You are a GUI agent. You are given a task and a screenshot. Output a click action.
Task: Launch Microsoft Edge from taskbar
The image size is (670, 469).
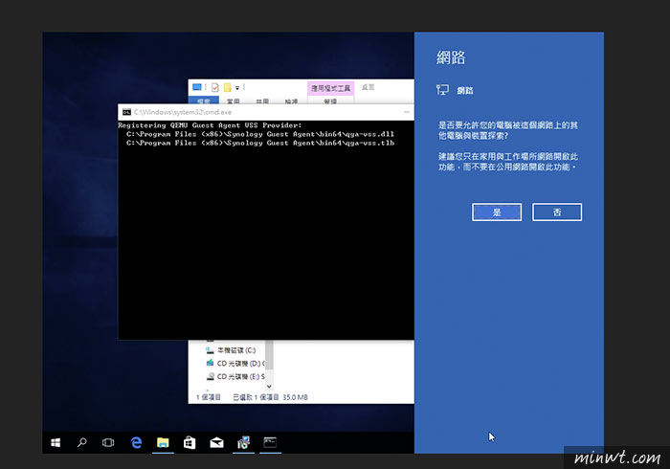coord(136,442)
